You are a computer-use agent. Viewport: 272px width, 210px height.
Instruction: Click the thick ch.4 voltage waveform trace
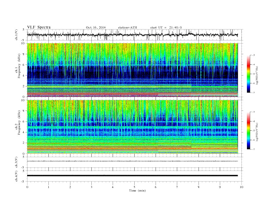click(x=132, y=176)
